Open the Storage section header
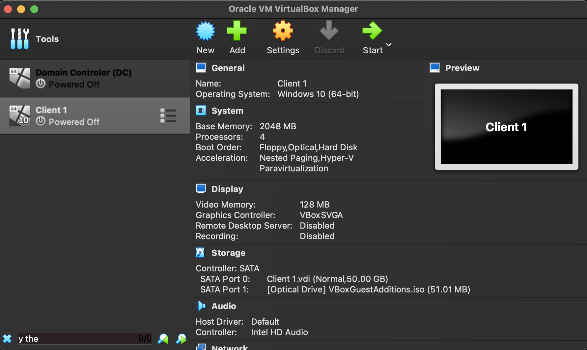The height and width of the screenshot is (350, 587). [x=228, y=253]
